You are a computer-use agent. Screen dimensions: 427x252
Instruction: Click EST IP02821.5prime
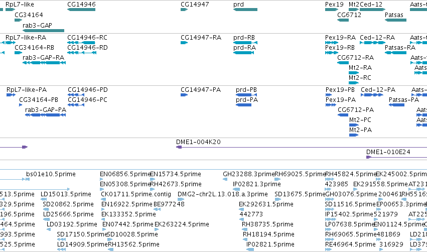coord(270,244)
